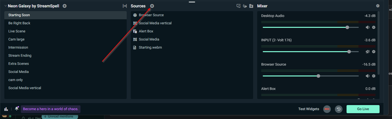The image size is (392, 119).
Task: Toggle dual output mode icon
Action: tap(238, 6)
